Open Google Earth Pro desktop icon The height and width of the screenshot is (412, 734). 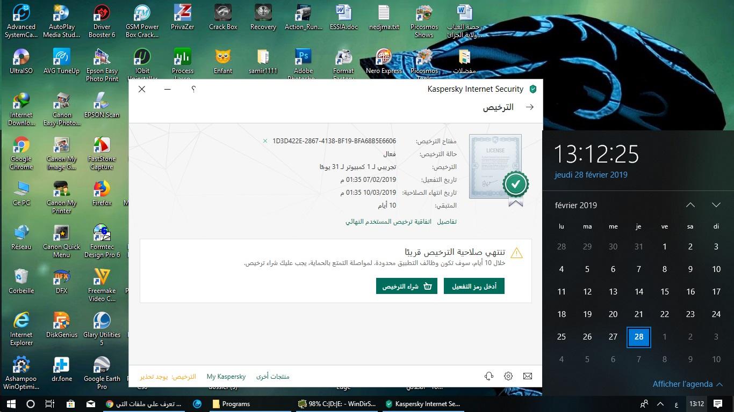coord(102,373)
